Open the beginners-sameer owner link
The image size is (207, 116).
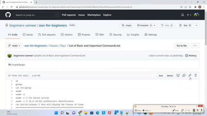click(x=23, y=25)
